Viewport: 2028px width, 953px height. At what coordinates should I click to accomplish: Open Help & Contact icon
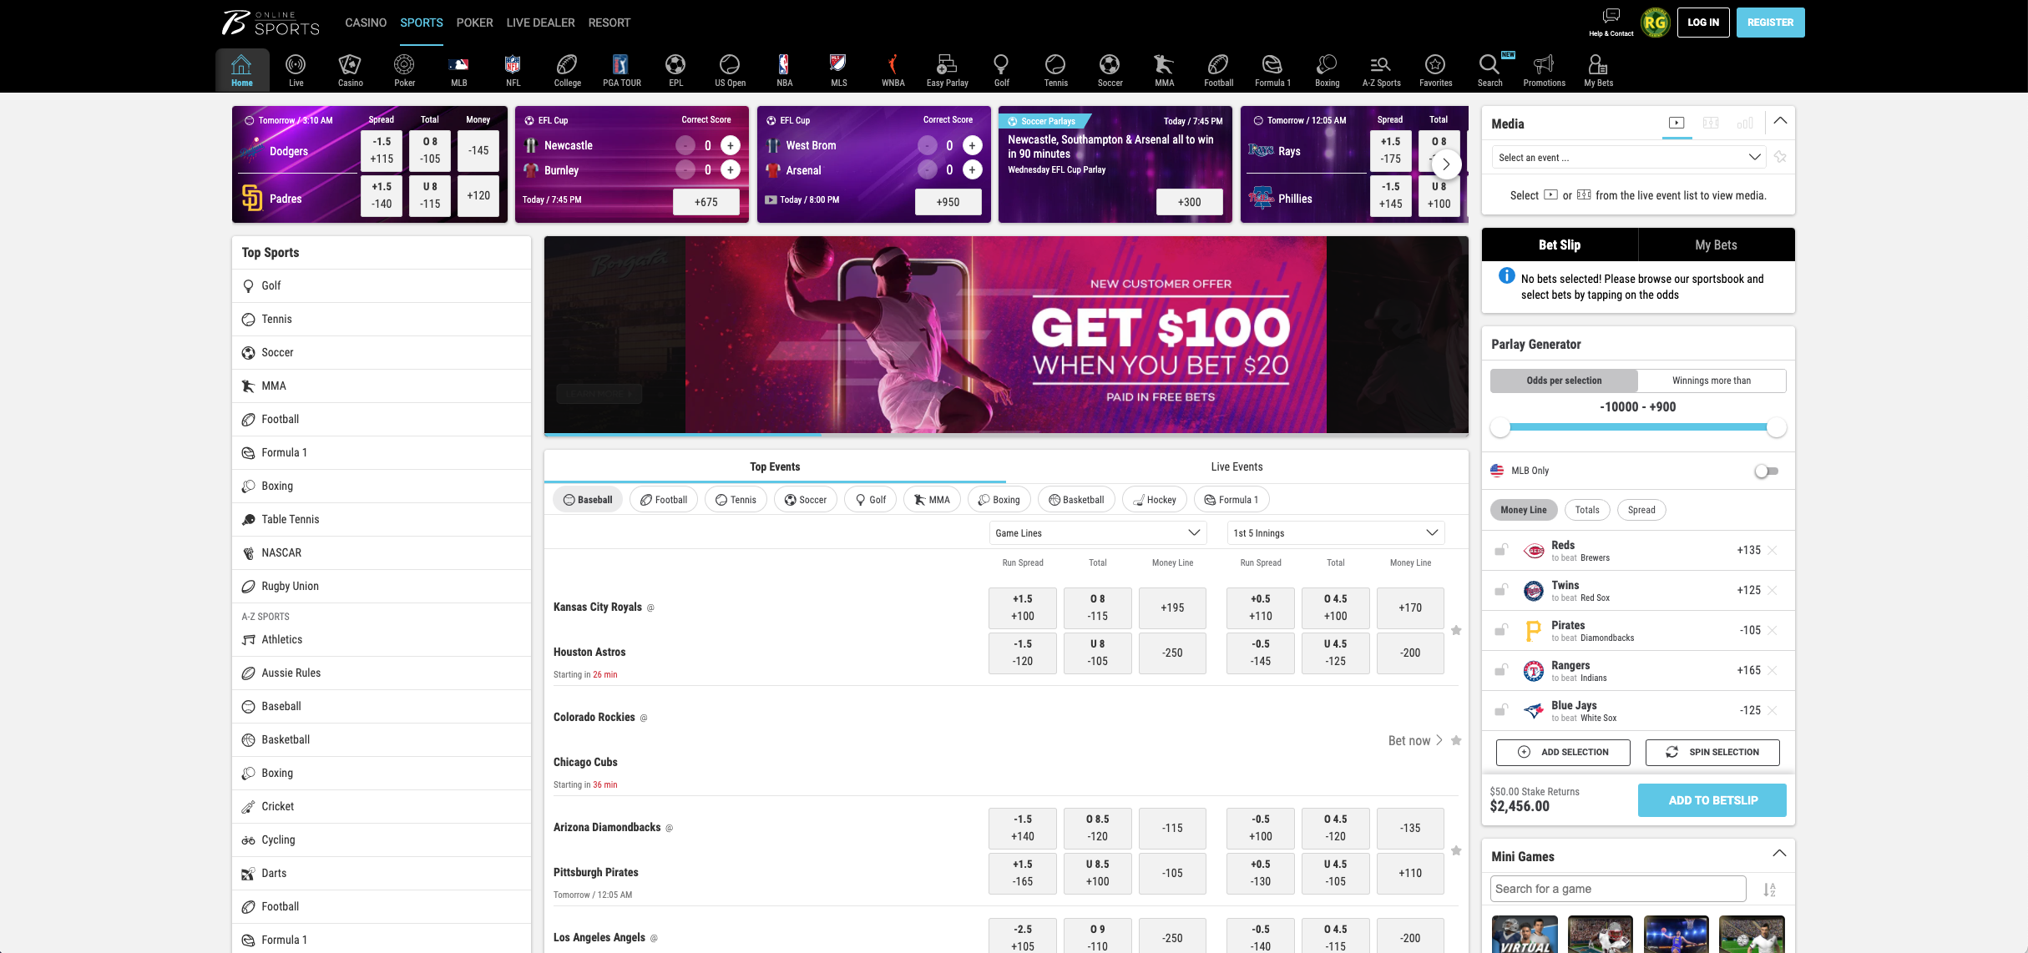(x=1611, y=23)
